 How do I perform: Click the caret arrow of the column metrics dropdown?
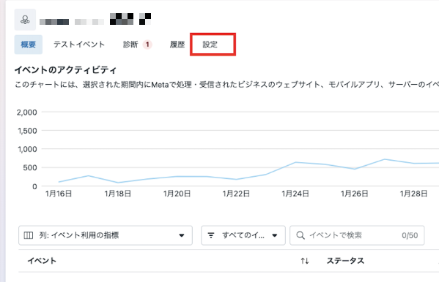click(x=182, y=235)
